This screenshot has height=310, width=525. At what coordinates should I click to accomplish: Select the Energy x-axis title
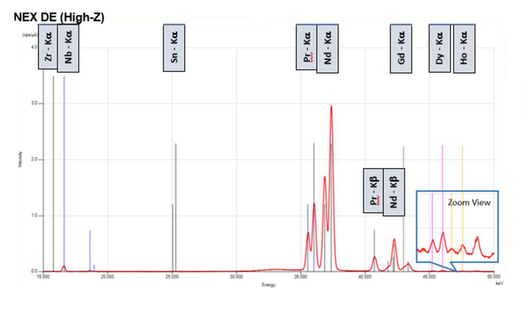[x=269, y=284]
